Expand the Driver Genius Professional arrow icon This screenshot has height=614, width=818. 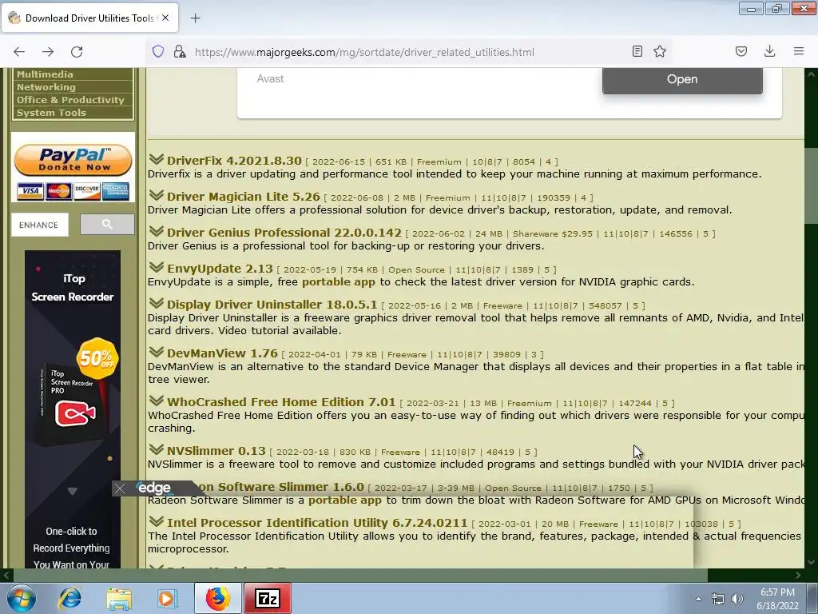click(x=156, y=231)
